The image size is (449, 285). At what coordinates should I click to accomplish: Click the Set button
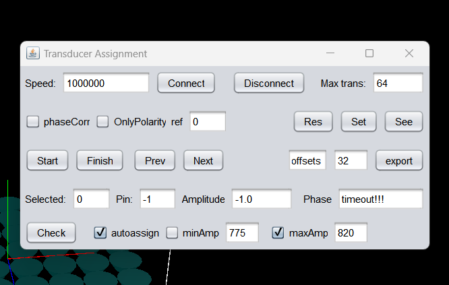(359, 122)
